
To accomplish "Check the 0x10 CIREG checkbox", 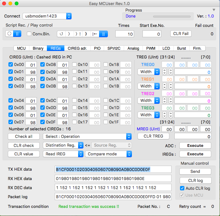I will tap(74, 64).
